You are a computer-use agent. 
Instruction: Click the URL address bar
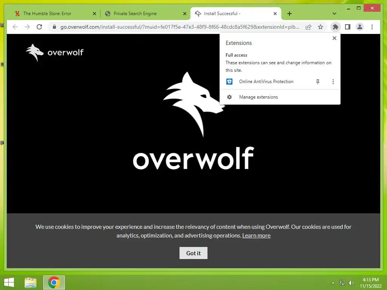tap(180, 27)
